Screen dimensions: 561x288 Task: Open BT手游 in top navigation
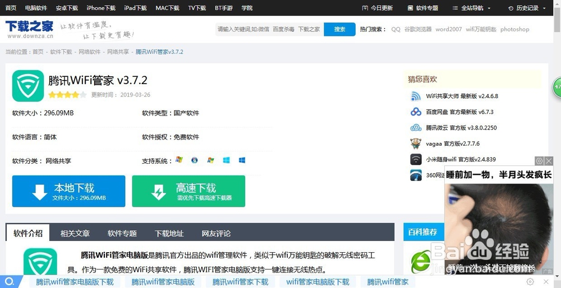click(x=224, y=8)
